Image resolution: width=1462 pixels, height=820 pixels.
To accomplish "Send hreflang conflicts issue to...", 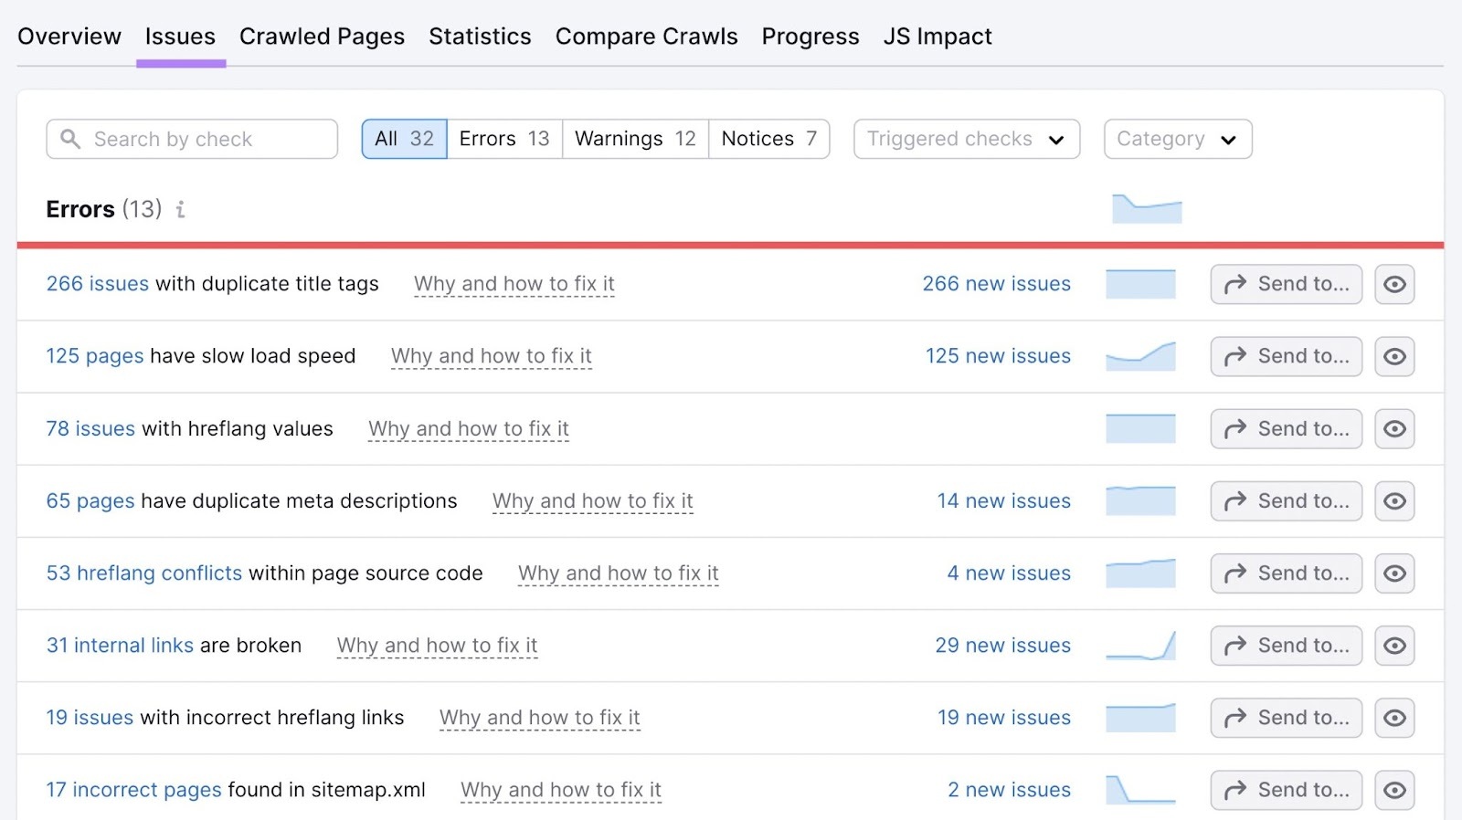I will 1287,573.
